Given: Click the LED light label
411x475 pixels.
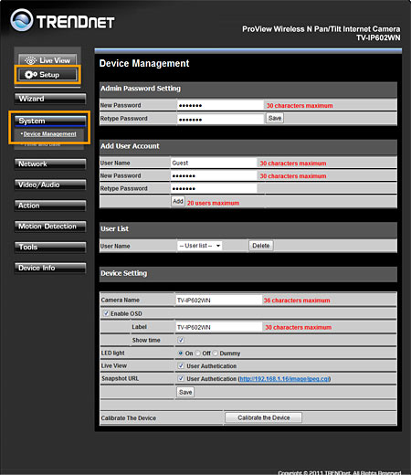Looking at the screenshot, I should tap(113, 354).
